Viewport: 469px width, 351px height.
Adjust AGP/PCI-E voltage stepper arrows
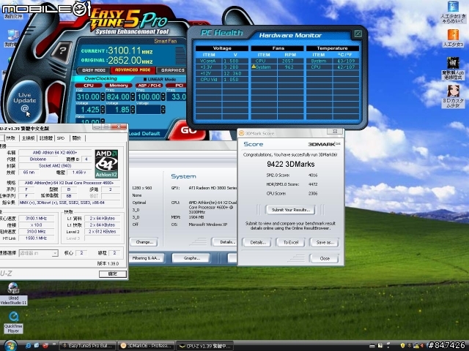point(163,110)
